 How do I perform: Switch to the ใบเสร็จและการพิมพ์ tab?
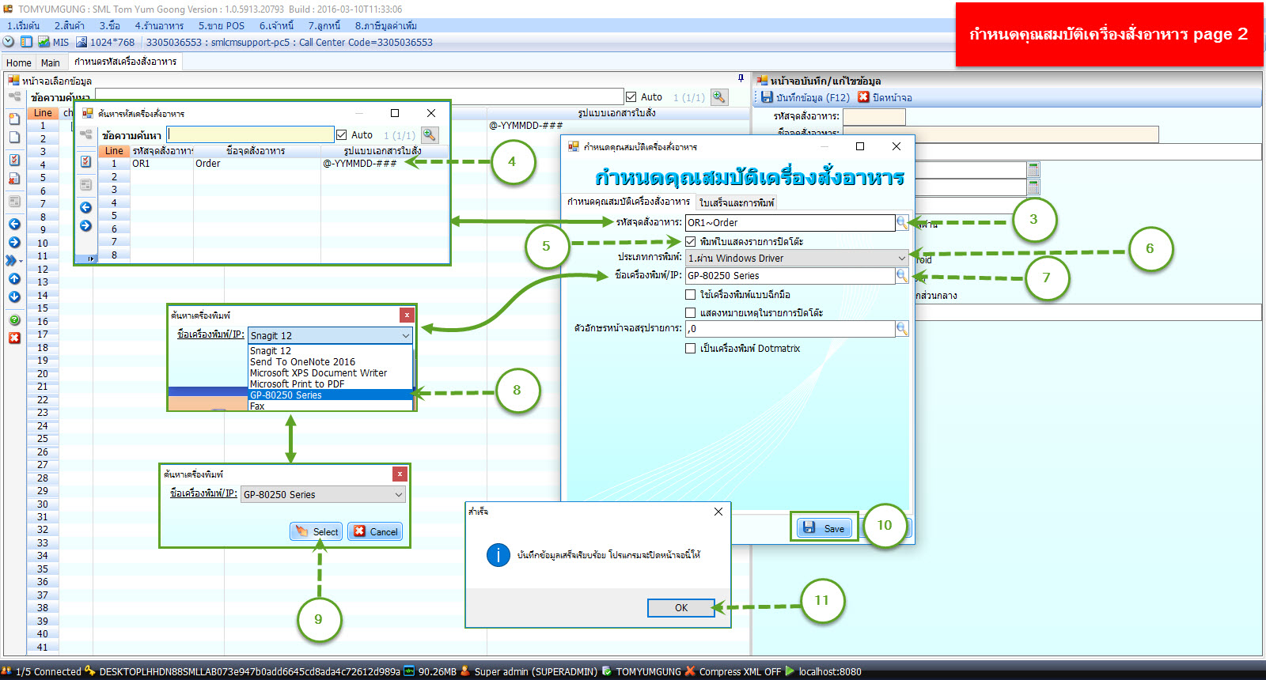(736, 203)
